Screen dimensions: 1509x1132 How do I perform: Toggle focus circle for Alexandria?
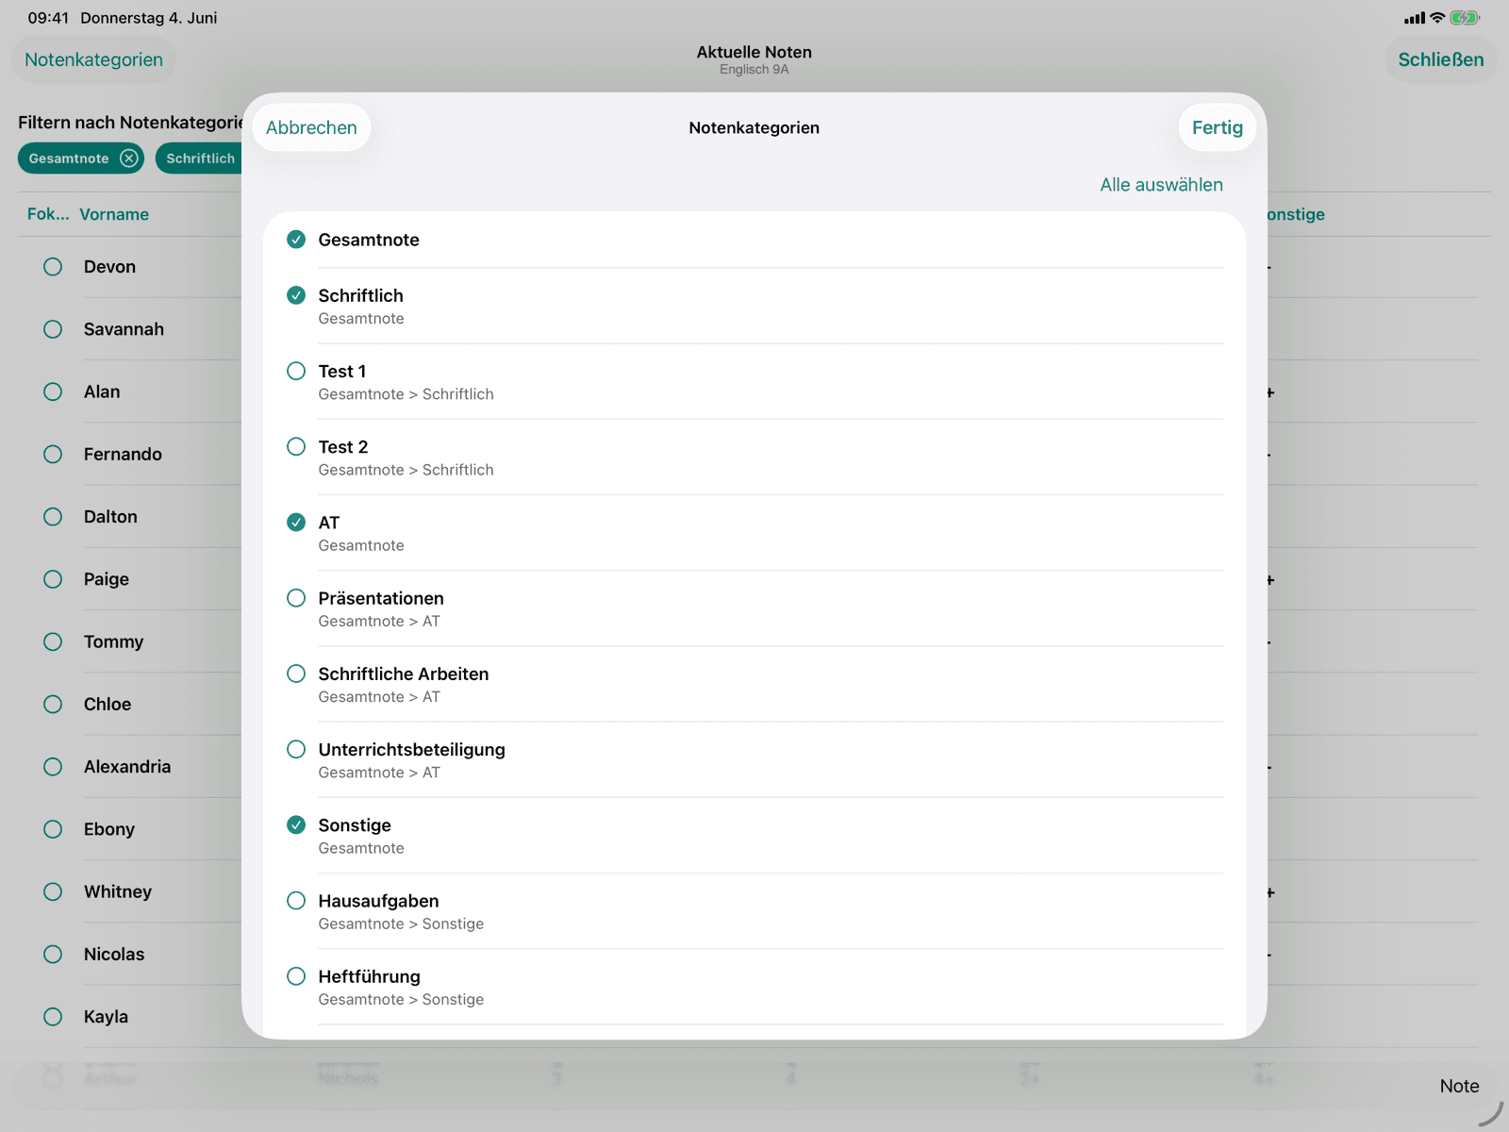53,767
